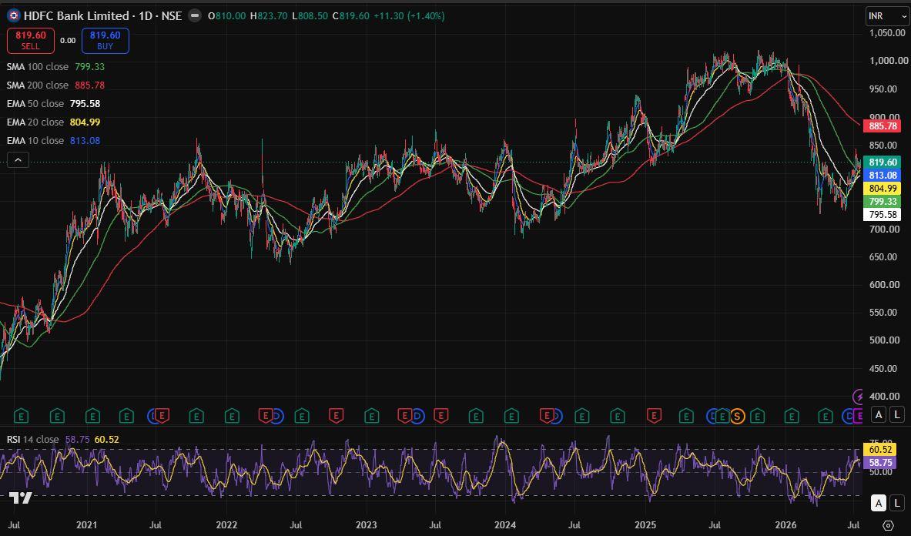The image size is (911, 536).
Task: Click the HDFC Bank symbol logo icon
Action: 13,15
